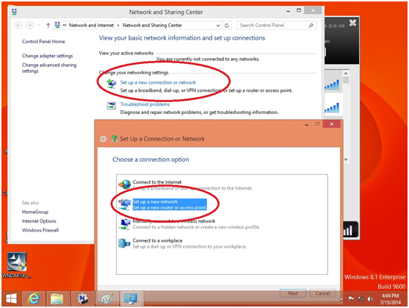Click the first signal strength bars in the network list
The height and width of the screenshot is (308, 409).
pos(332,85)
